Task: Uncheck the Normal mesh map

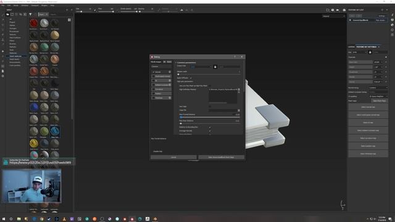Action: pos(154,72)
